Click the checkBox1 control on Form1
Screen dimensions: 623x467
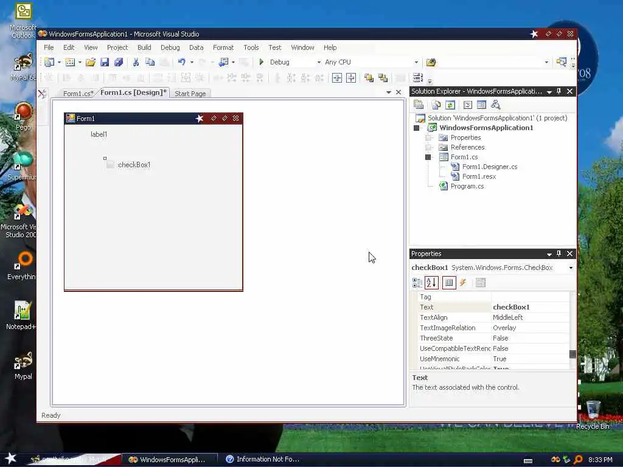pyautogui.click(x=129, y=164)
